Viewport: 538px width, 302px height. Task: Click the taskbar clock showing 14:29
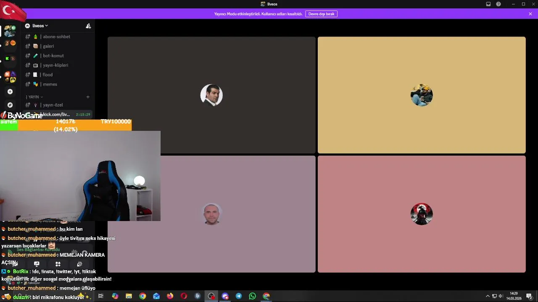pyautogui.click(x=514, y=296)
